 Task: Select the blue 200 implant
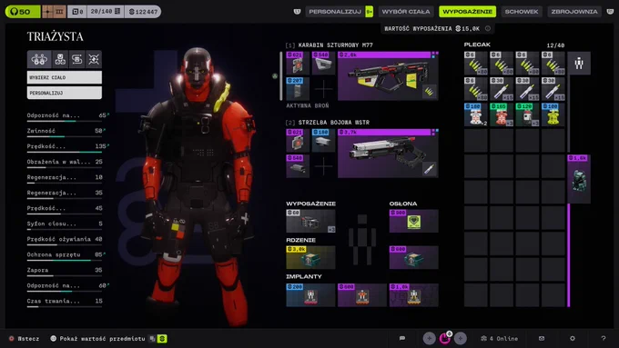(x=310, y=294)
